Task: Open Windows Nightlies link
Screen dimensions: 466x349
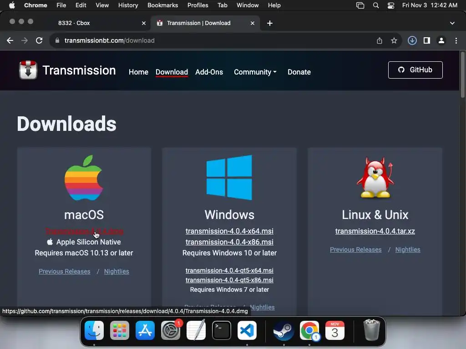Action: click(262, 308)
